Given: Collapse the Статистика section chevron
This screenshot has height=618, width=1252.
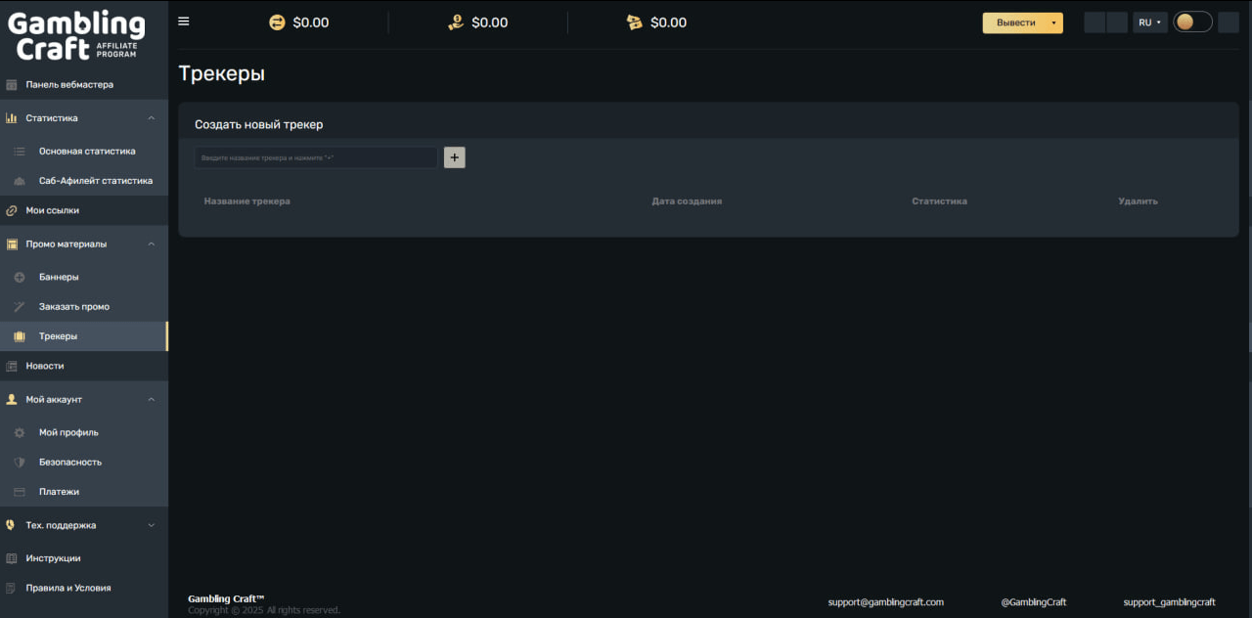Looking at the screenshot, I should point(151,118).
